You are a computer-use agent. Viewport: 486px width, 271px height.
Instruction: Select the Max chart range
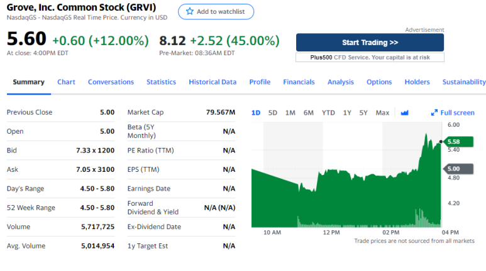click(x=382, y=113)
